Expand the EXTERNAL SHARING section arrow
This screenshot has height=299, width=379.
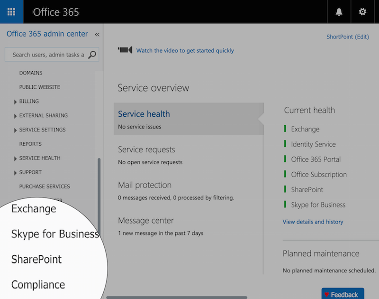coord(15,116)
